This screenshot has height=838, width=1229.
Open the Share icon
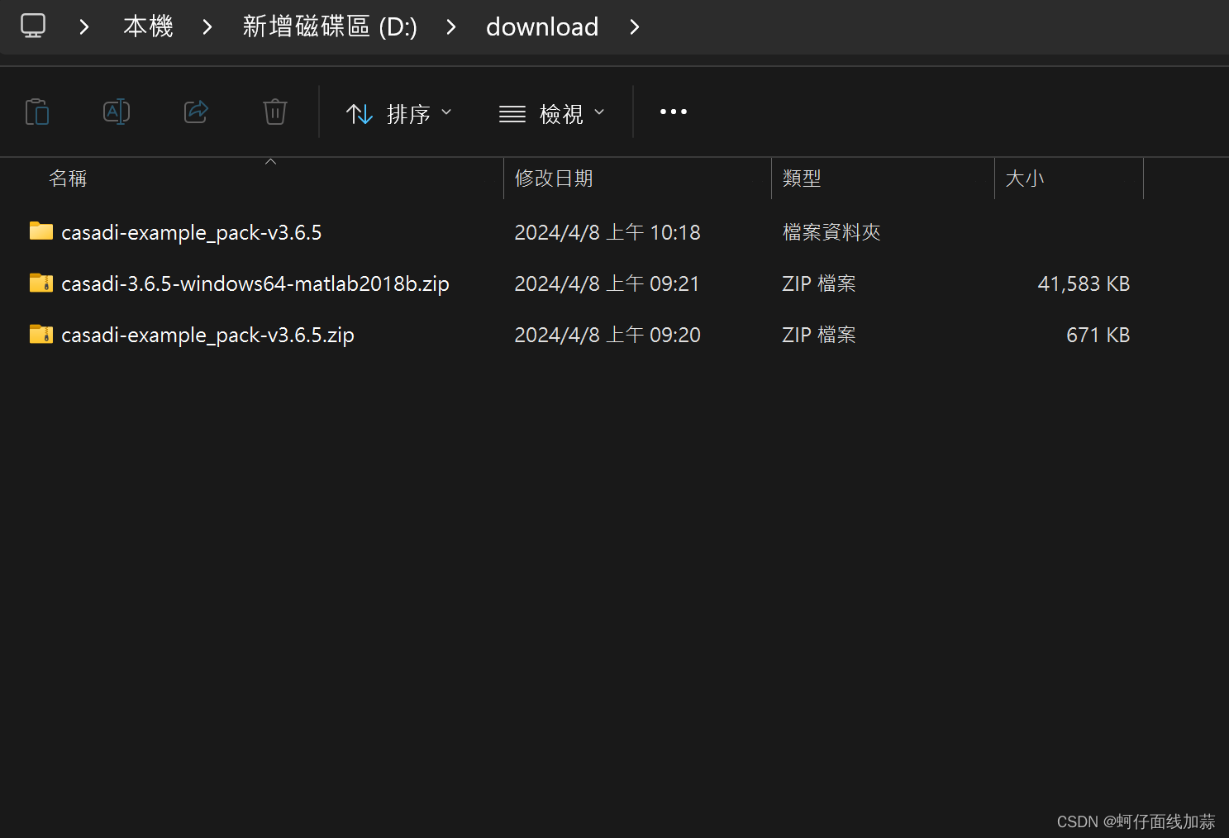(196, 112)
